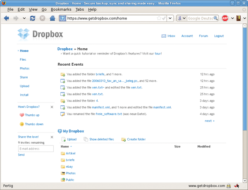This screenshot has width=248, height=190.
Task: Click the scrollbar down arrow
Action: coord(245,180)
